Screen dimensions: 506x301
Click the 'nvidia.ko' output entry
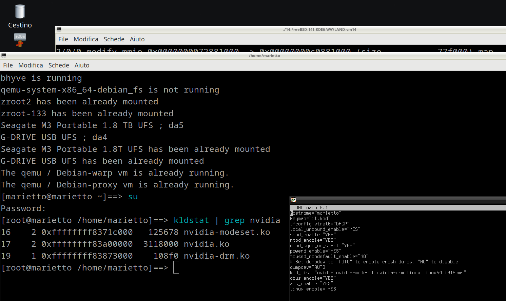pos(207,244)
